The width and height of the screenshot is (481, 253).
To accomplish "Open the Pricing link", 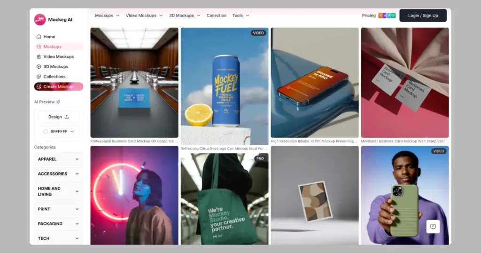I will [x=369, y=16].
